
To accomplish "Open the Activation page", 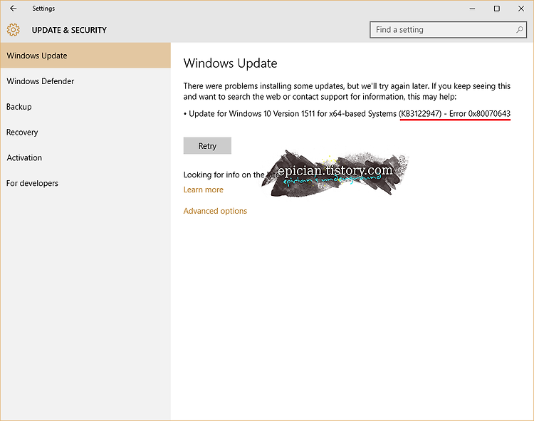I will 85,157.
